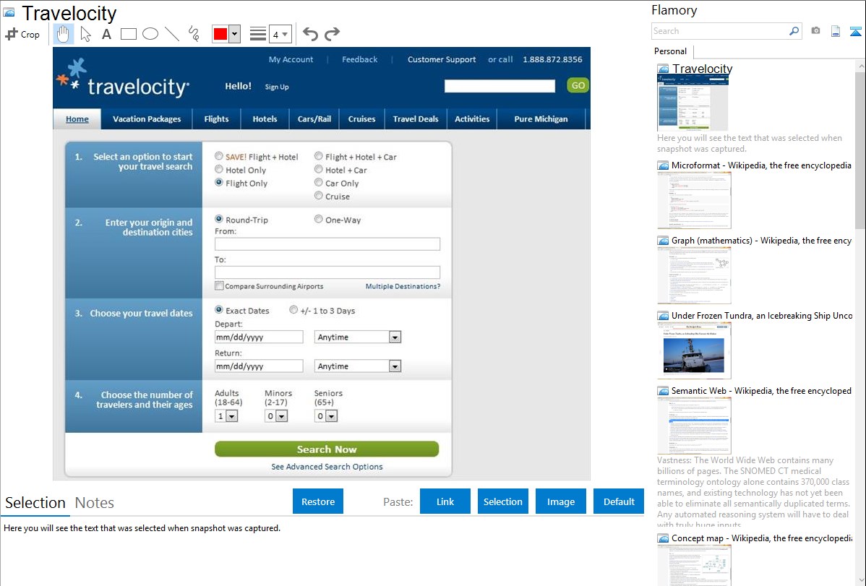Open See Advanced Search Options link

click(x=327, y=467)
